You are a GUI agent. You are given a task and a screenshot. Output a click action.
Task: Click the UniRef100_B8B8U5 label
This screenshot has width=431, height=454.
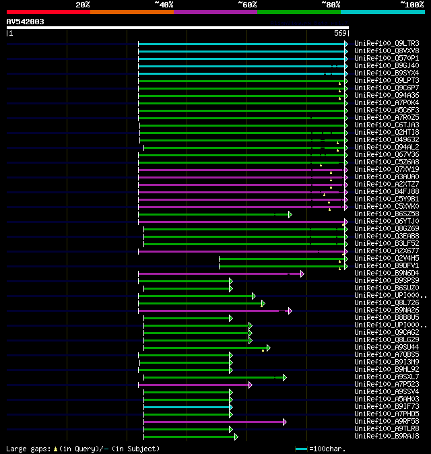pos(387,318)
